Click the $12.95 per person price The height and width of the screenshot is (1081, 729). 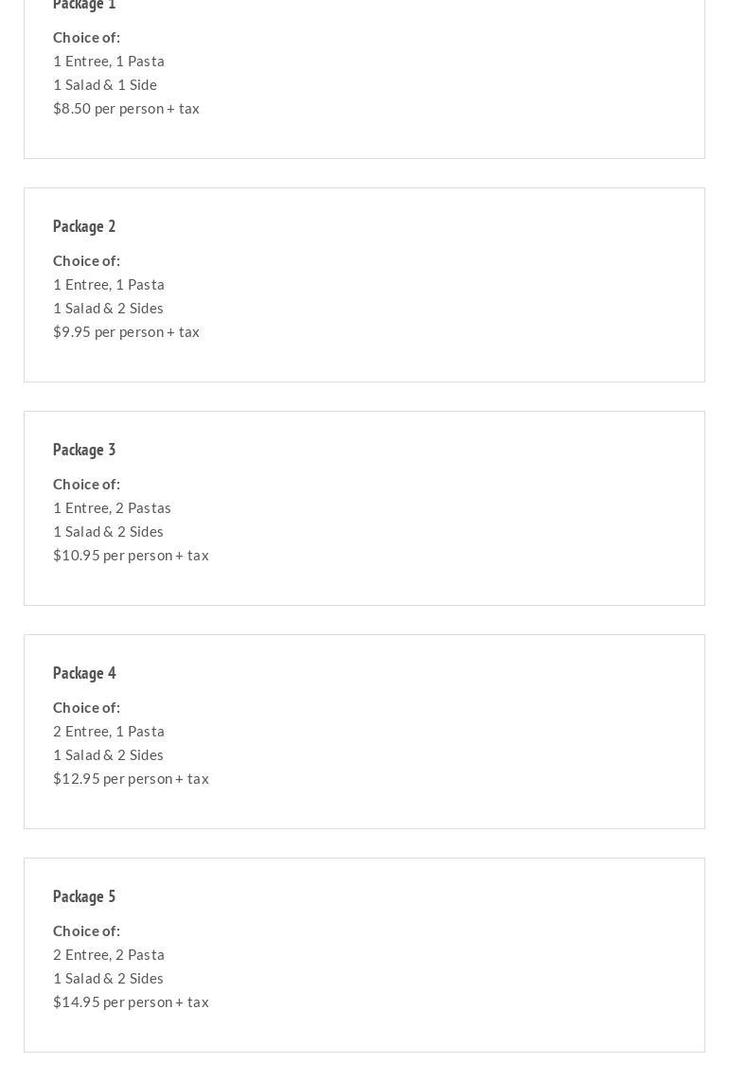(131, 778)
